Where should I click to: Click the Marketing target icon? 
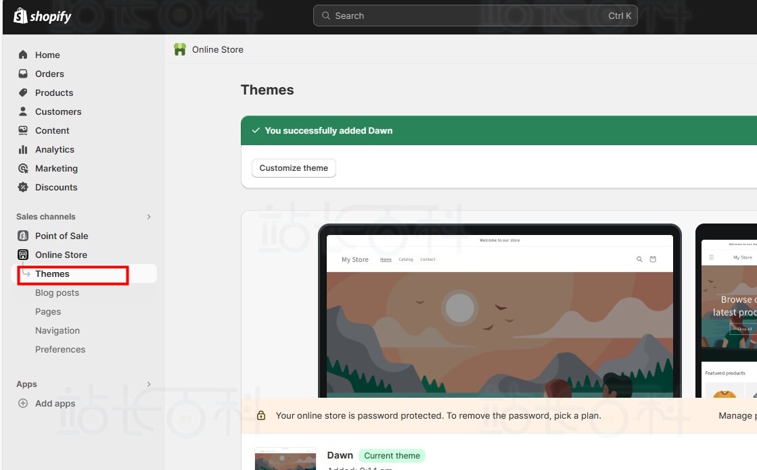(23, 168)
